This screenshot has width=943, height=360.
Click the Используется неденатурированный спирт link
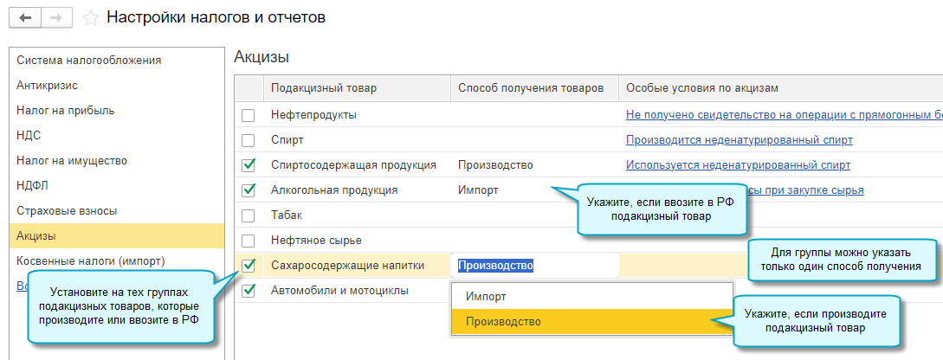738,165
